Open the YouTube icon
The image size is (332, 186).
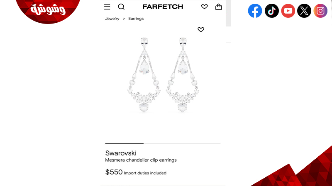coord(288,11)
